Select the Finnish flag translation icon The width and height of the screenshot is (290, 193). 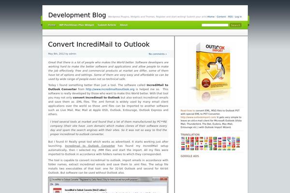[x=233, y=138]
